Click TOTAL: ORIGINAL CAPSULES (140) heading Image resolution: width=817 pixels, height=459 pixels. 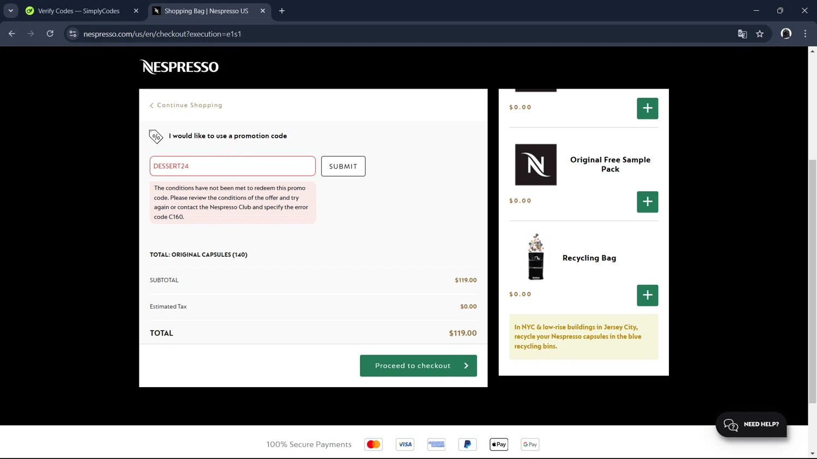pos(198,255)
